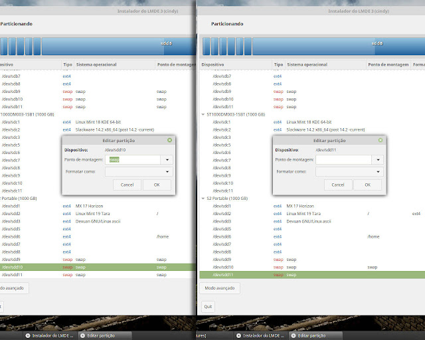This screenshot has height=340, width=425.
Task: Collapse the ST1000DM003-1SB1 disk in right window
Action: click(203, 114)
